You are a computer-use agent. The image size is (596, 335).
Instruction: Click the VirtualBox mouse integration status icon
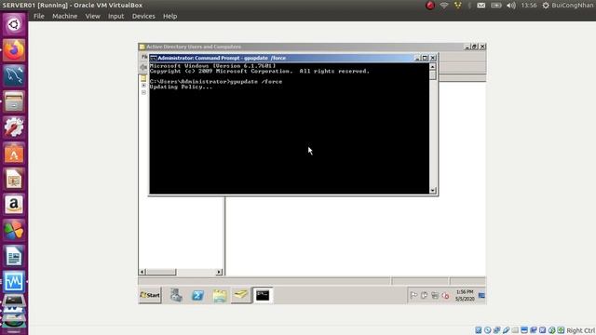552,330
